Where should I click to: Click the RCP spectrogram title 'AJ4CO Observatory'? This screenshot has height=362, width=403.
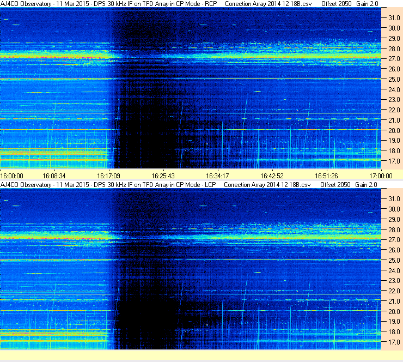pyautogui.click(x=26, y=4)
